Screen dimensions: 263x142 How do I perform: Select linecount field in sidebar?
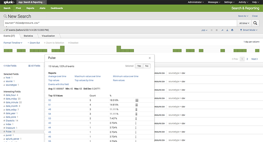tap(10, 128)
